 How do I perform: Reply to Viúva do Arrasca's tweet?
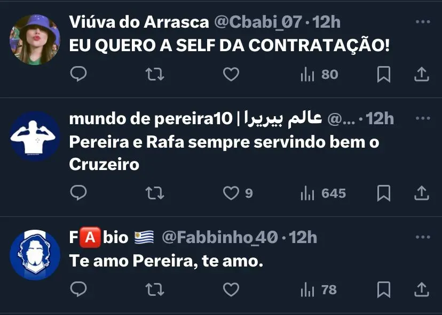pyautogui.click(x=78, y=74)
